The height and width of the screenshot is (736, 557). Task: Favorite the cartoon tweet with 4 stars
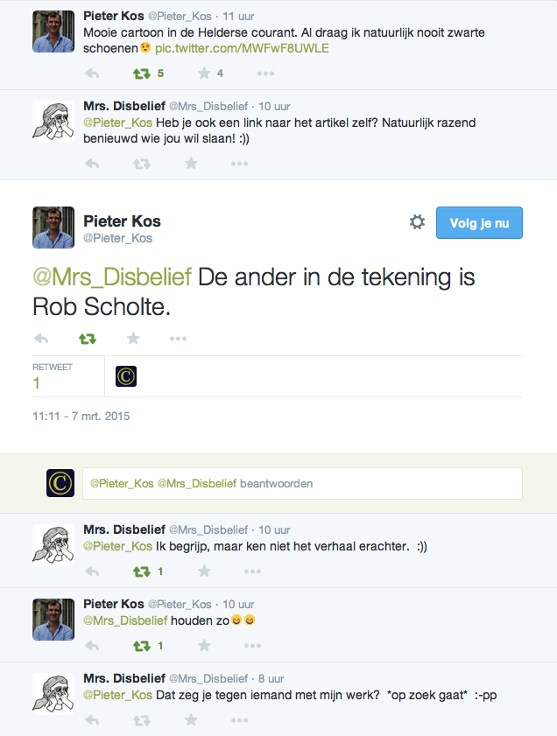(x=204, y=74)
